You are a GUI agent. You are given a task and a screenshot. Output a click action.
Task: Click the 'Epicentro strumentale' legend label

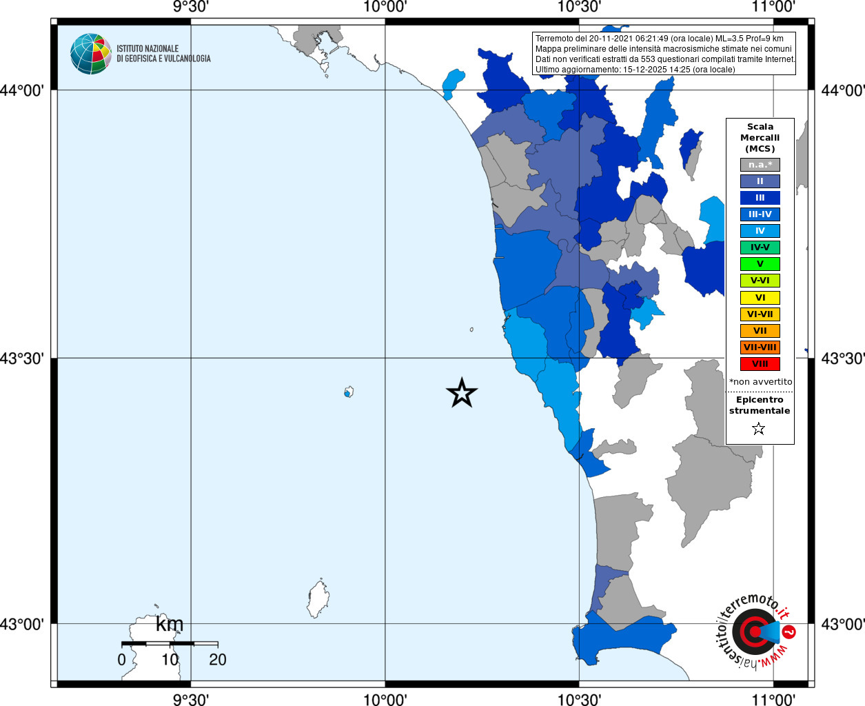tap(760, 405)
